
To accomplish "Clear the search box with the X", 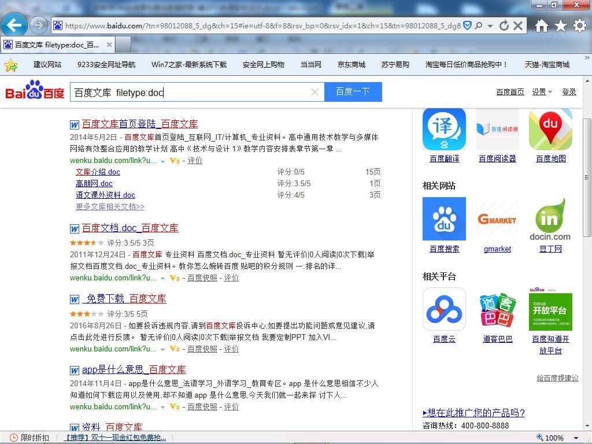I will point(315,92).
